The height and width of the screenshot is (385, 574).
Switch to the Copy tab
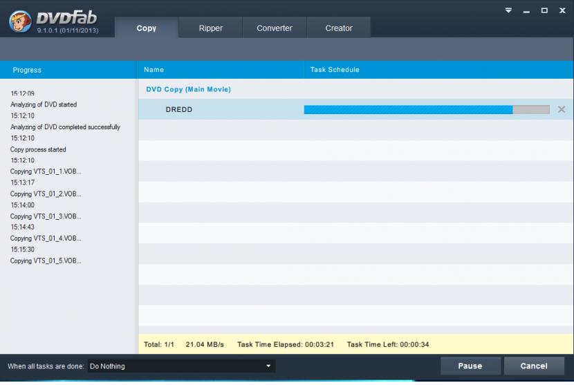pyautogui.click(x=147, y=28)
